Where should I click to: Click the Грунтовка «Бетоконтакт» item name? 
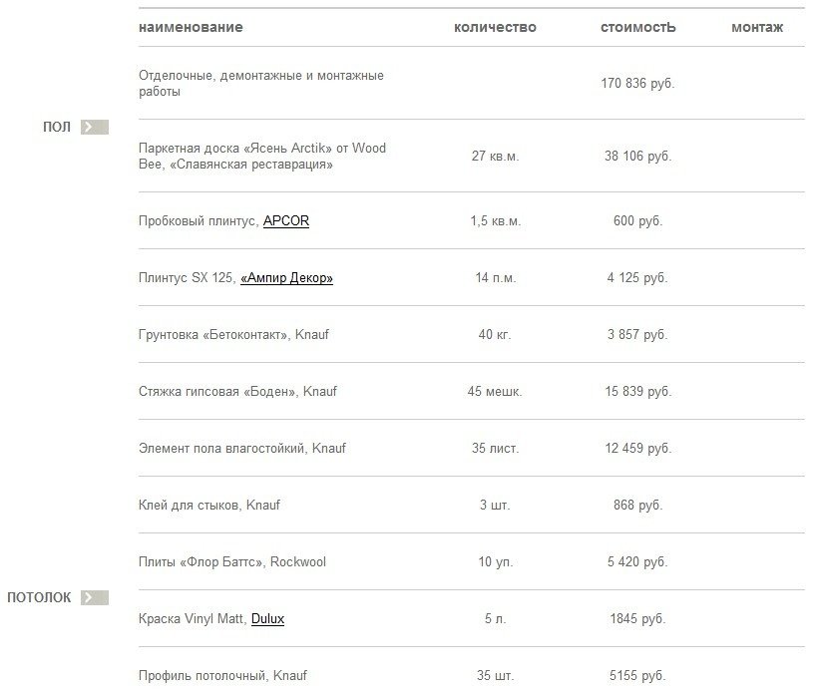(x=233, y=335)
